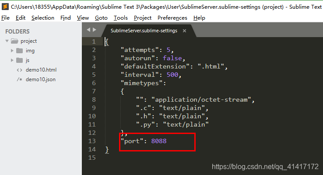
Task: Select the SublimeServer.sublime-settings tab
Action: click(x=144, y=31)
